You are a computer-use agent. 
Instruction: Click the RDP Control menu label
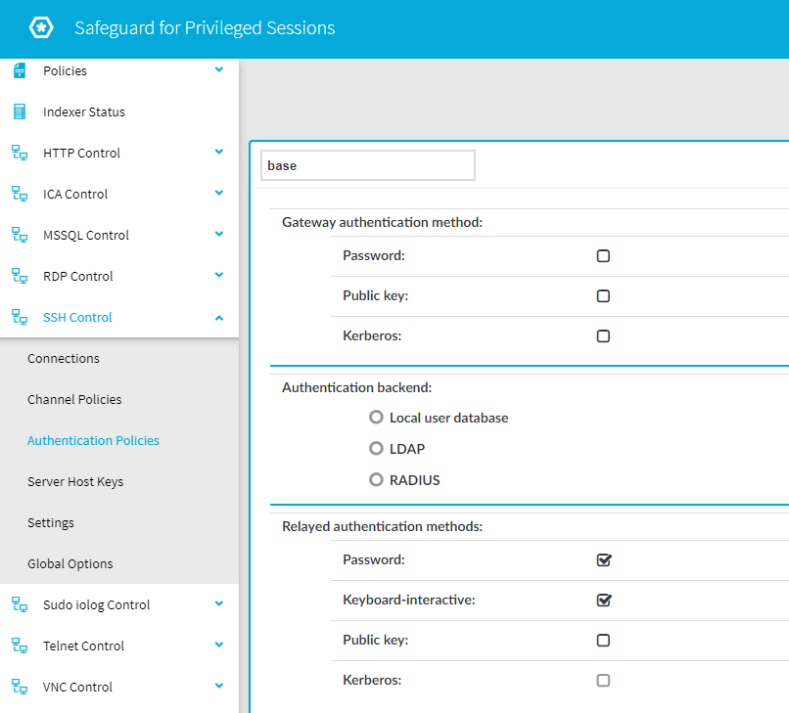(x=78, y=276)
